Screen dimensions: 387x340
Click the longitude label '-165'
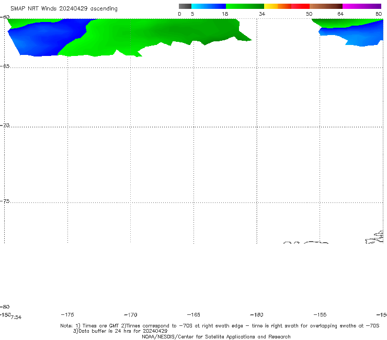193,314
